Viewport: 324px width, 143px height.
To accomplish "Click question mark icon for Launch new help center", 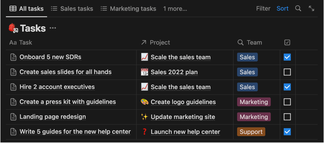I will tap(144, 132).
